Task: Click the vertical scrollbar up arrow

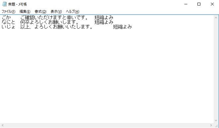Action: point(216,17)
